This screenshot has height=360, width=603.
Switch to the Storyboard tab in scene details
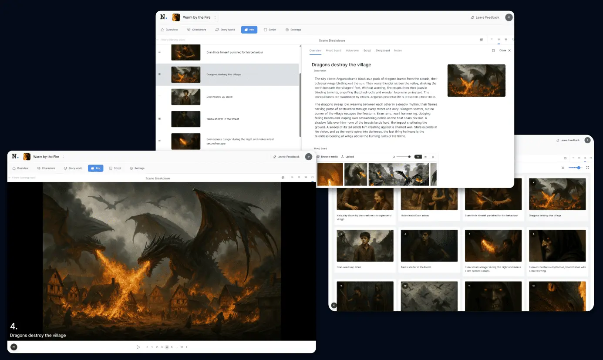(x=382, y=50)
